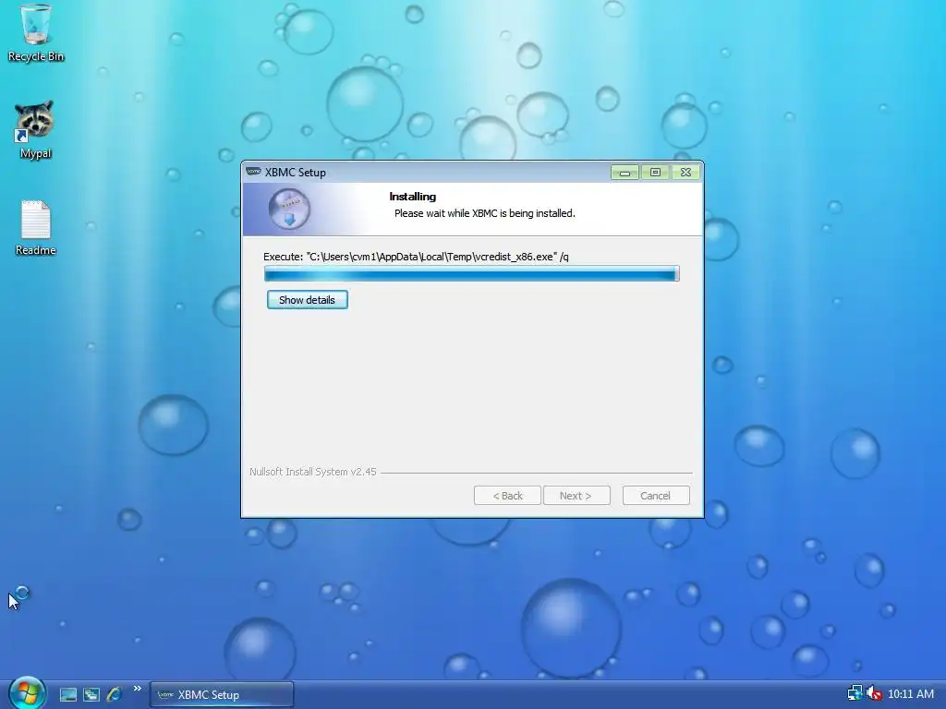The height and width of the screenshot is (709, 946).
Task: Click the XBMC installer disc icon in header
Action: coord(289,210)
